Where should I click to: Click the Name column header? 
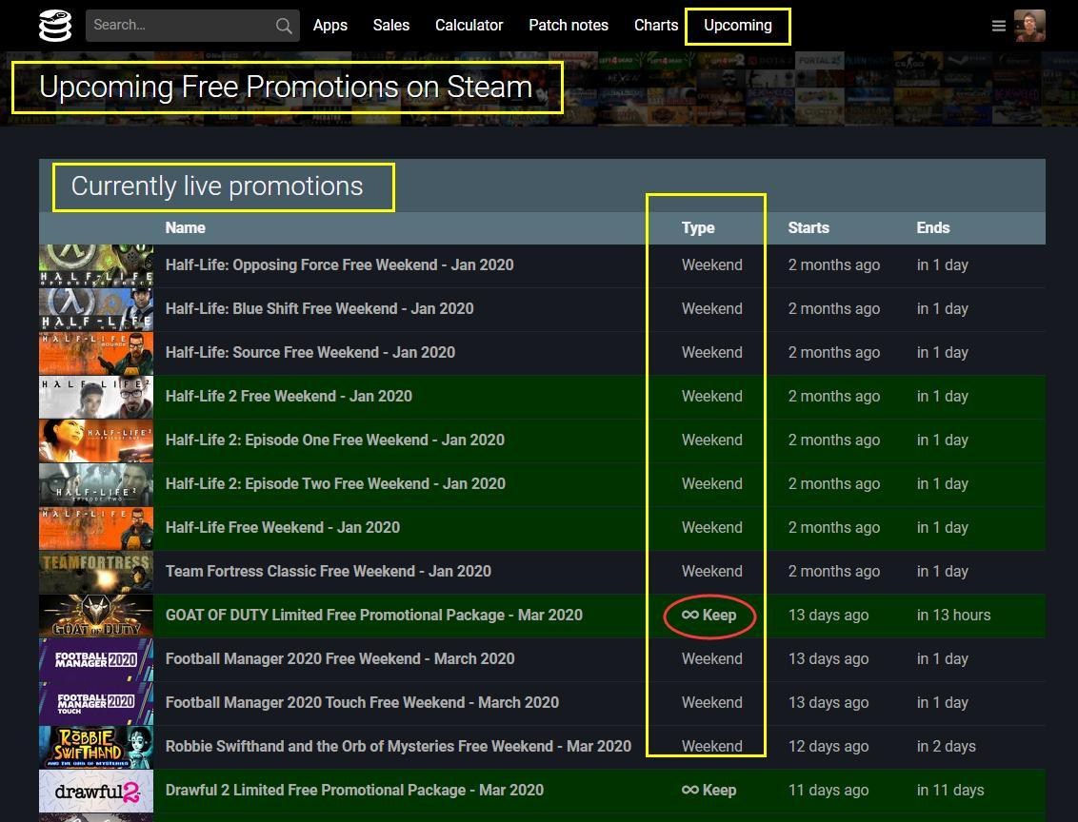tap(185, 228)
